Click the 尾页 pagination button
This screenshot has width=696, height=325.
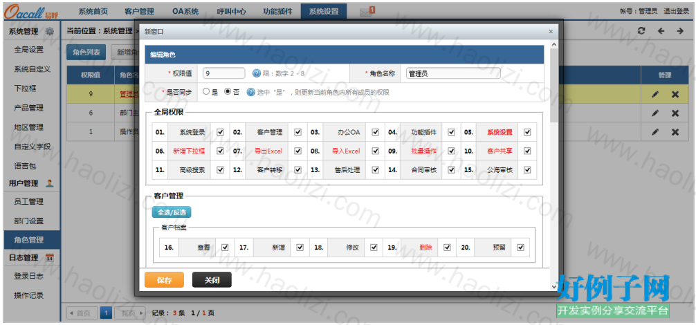click(130, 313)
